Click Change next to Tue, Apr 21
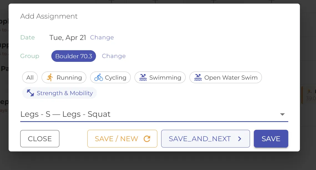 coord(102,37)
